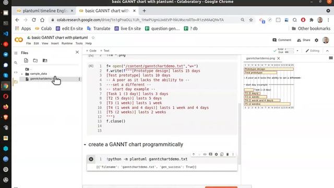
Task: Upload file to session storage icon
Action: (x=26, y=61)
